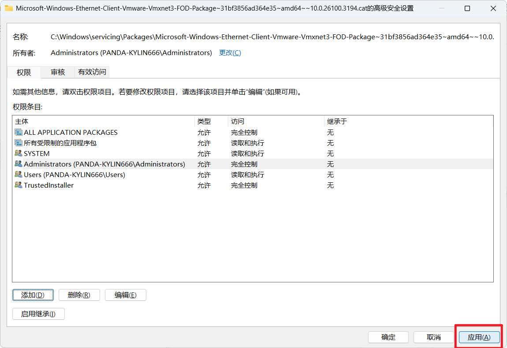Click 读取和执行 in the SYSTEM row

(247, 153)
